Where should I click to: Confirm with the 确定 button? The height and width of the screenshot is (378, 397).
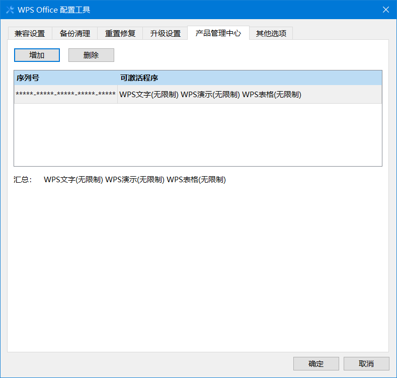click(x=316, y=363)
